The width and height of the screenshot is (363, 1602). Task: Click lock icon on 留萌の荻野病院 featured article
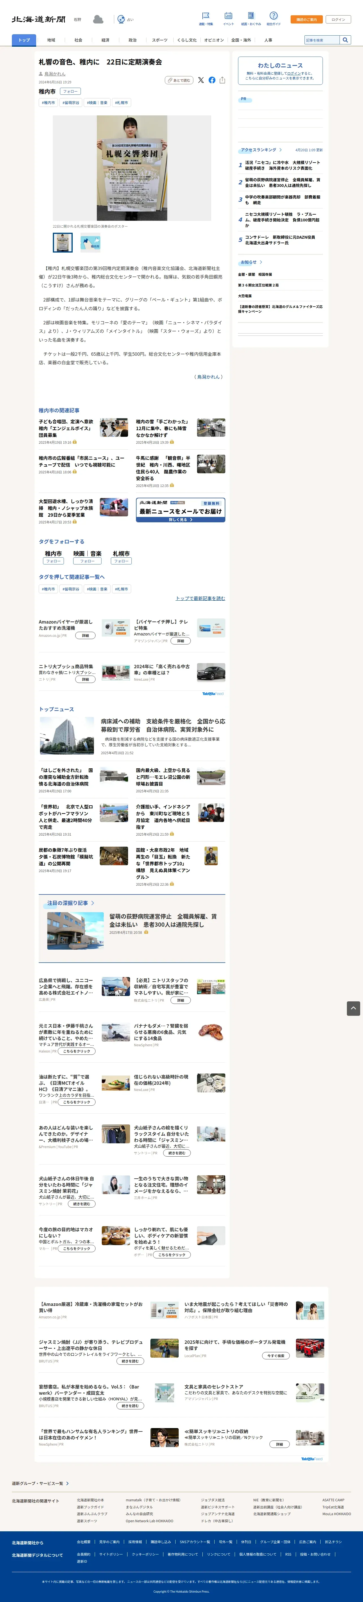(146, 932)
